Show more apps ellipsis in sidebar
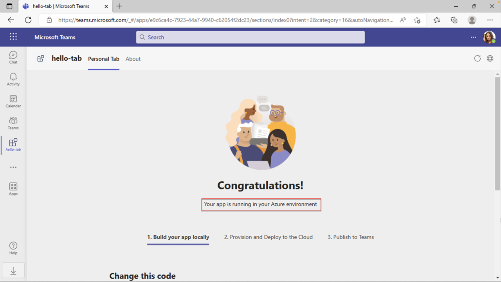This screenshot has height=282, width=501. tap(13, 167)
